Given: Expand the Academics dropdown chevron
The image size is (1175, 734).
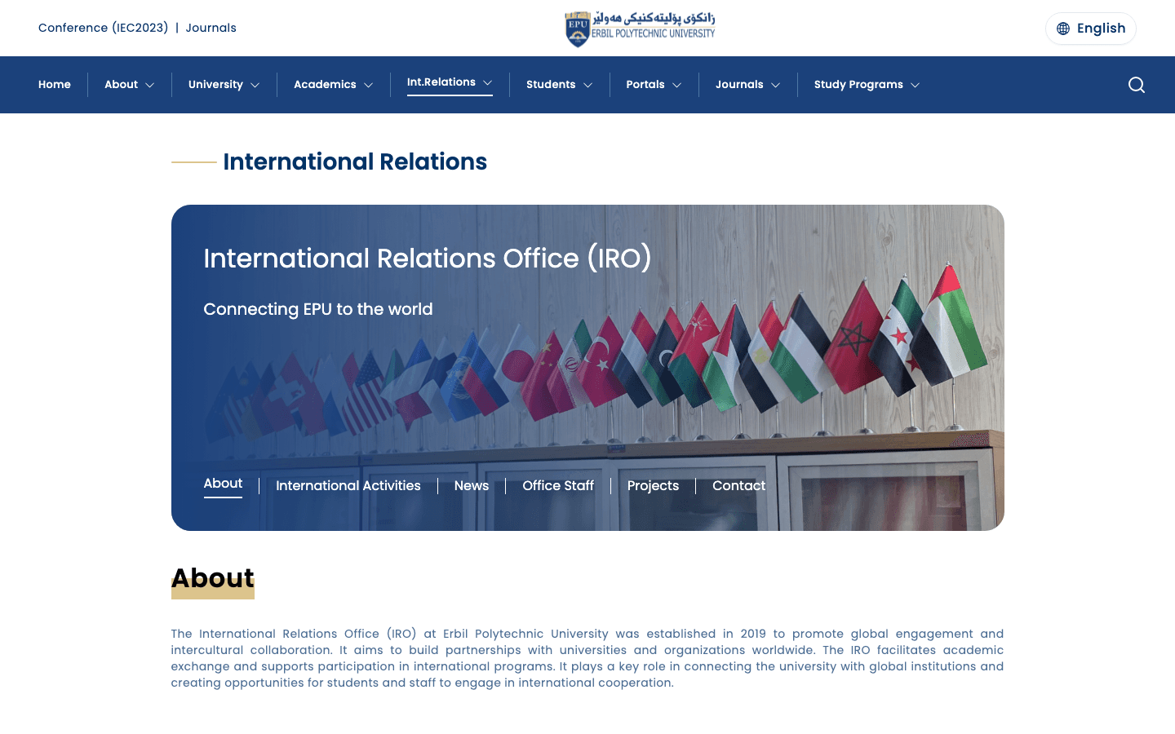Looking at the screenshot, I should tap(369, 85).
